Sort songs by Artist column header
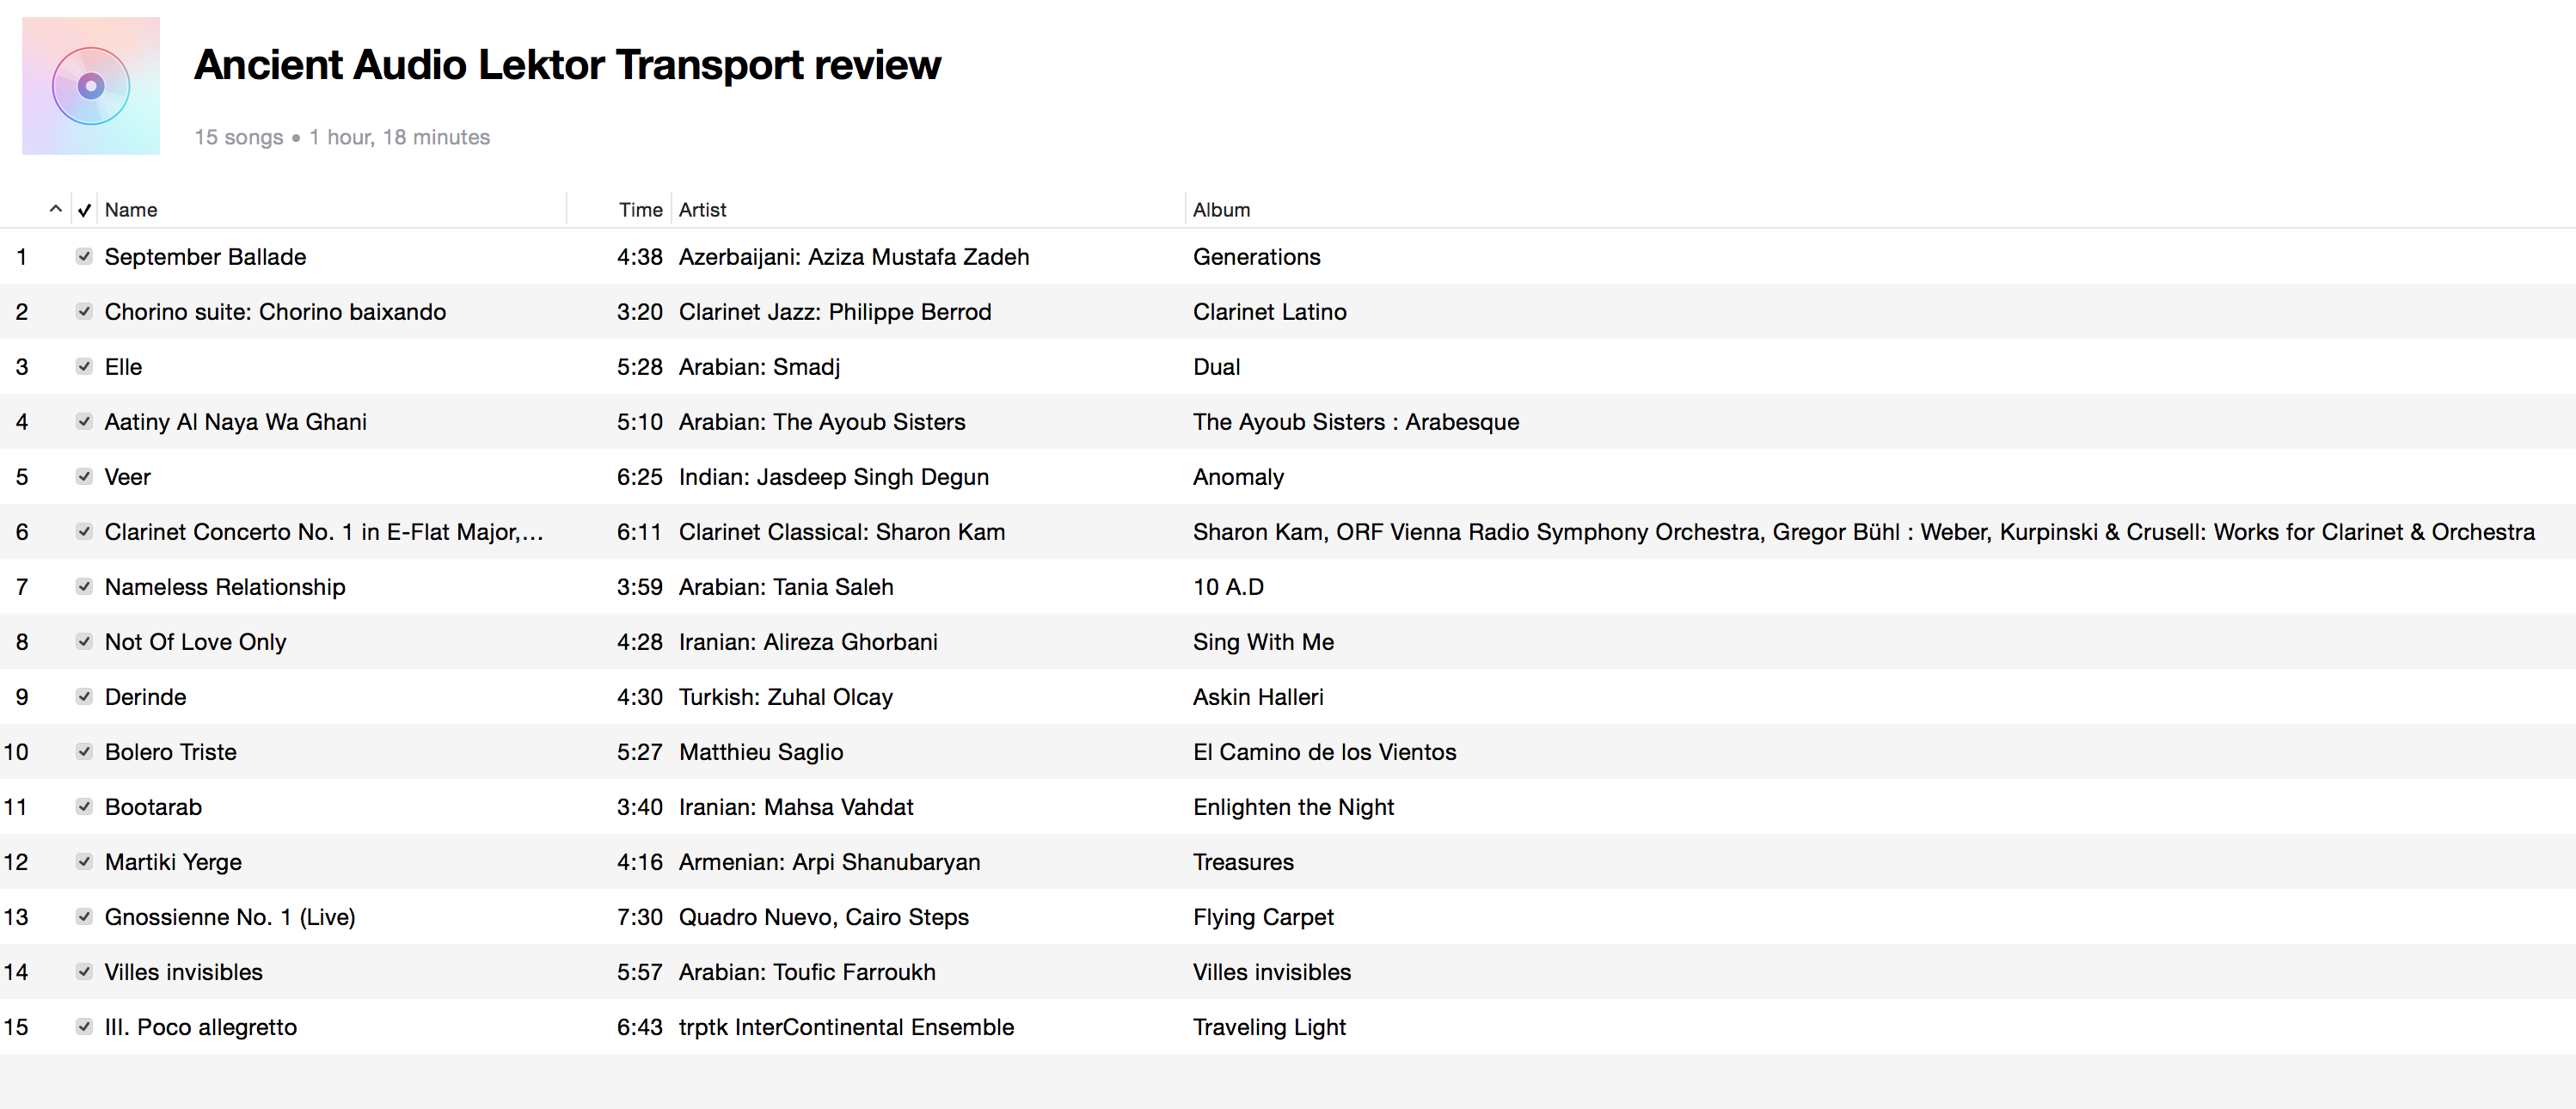Viewport: 2576px width, 1109px height. 702,210
